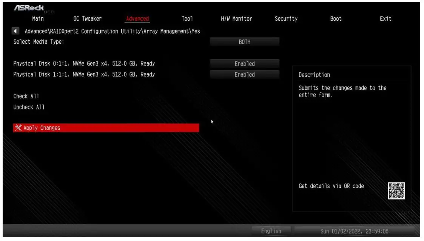Open the H/W Monitor tab
Image resolution: width=424 pixels, height=241 pixels.
pyautogui.click(x=234, y=18)
